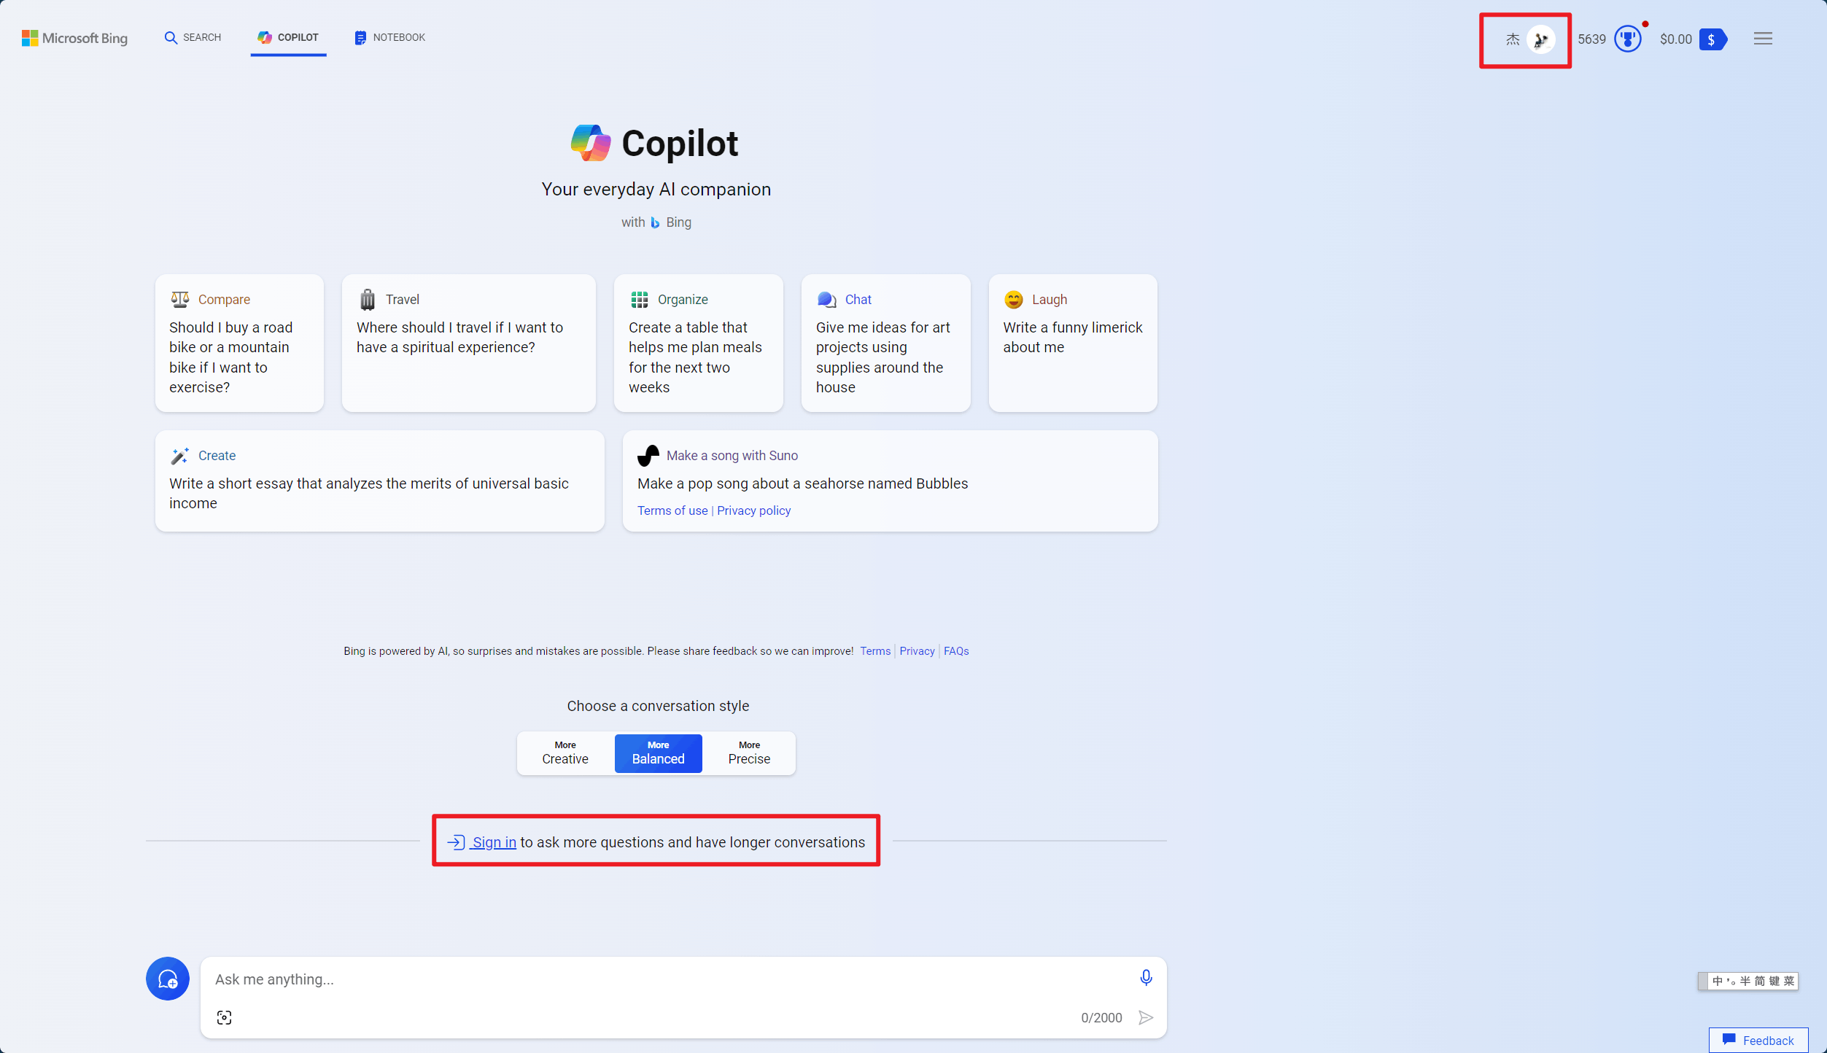This screenshot has height=1053, width=1827.
Task: Click the add image visual search icon
Action: (224, 1017)
